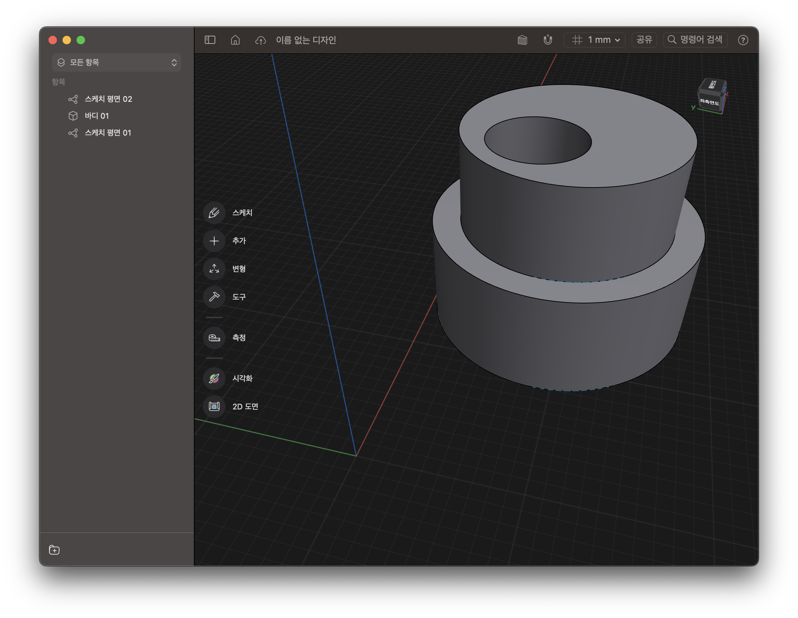Select the 도구 (Tools) hammer icon
798x618 pixels.
pyautogui.click(x=214, y=297)
